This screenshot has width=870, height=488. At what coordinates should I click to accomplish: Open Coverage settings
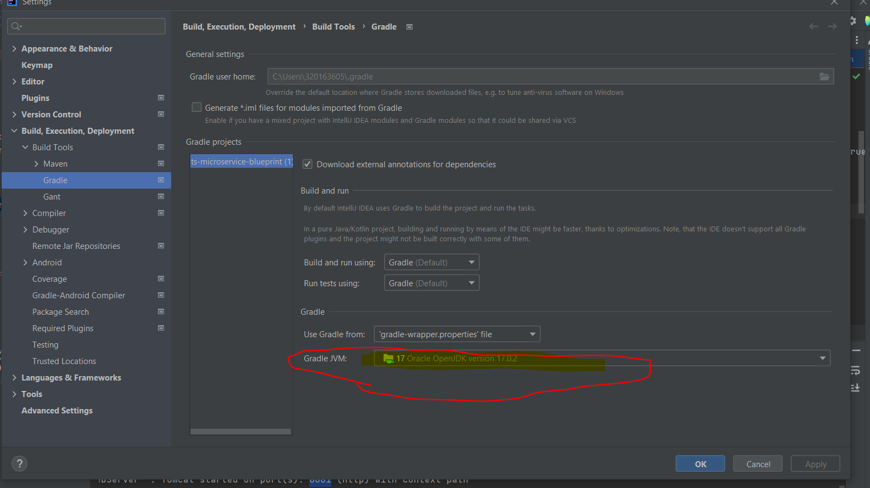(x=49, y=279)
